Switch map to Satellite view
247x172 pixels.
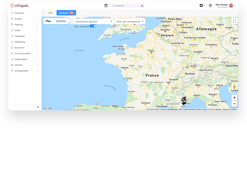[x=61, y=21]
